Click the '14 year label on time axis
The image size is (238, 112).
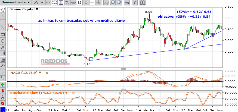[x=138, y=110]
